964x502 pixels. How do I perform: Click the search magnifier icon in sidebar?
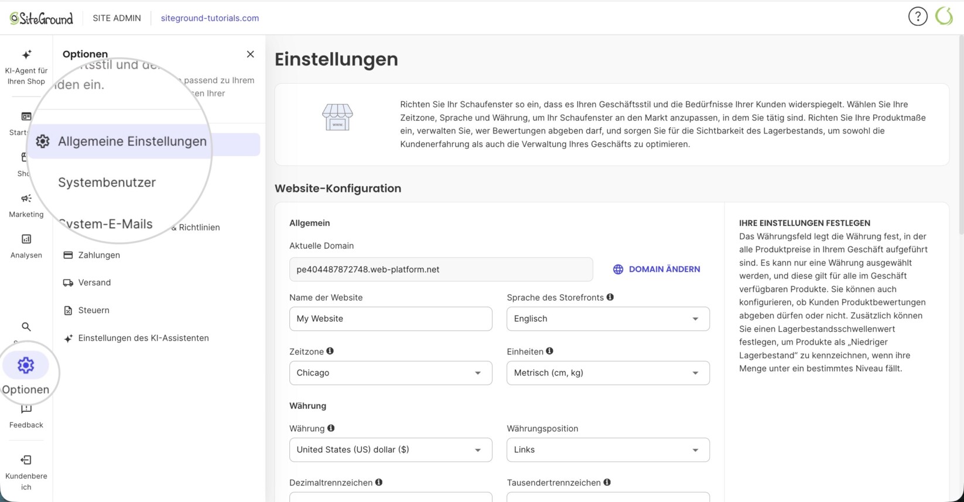[26, 326]
